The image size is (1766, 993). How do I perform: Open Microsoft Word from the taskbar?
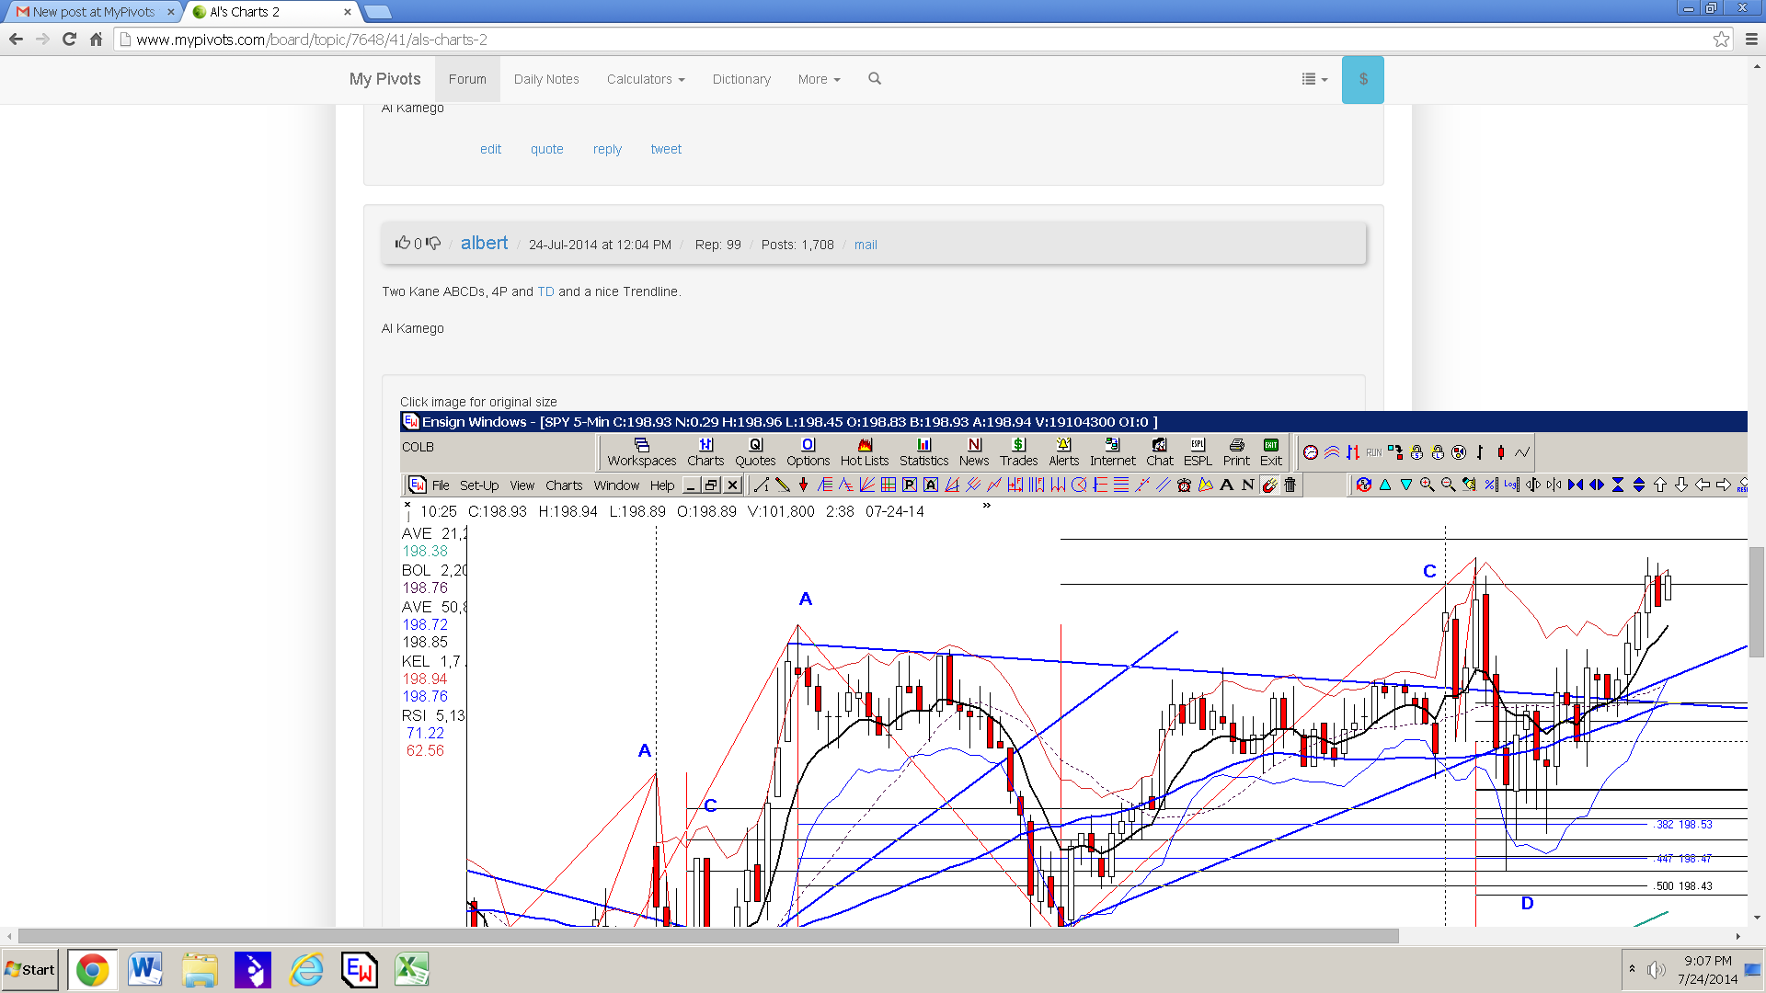coord(145,969)
